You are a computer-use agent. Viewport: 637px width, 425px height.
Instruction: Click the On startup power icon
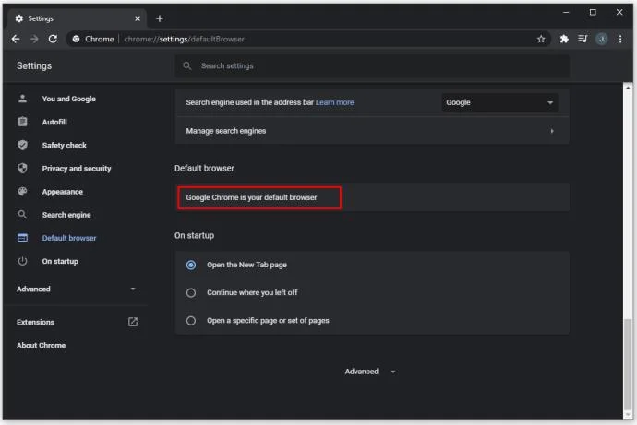click(23, 261)
